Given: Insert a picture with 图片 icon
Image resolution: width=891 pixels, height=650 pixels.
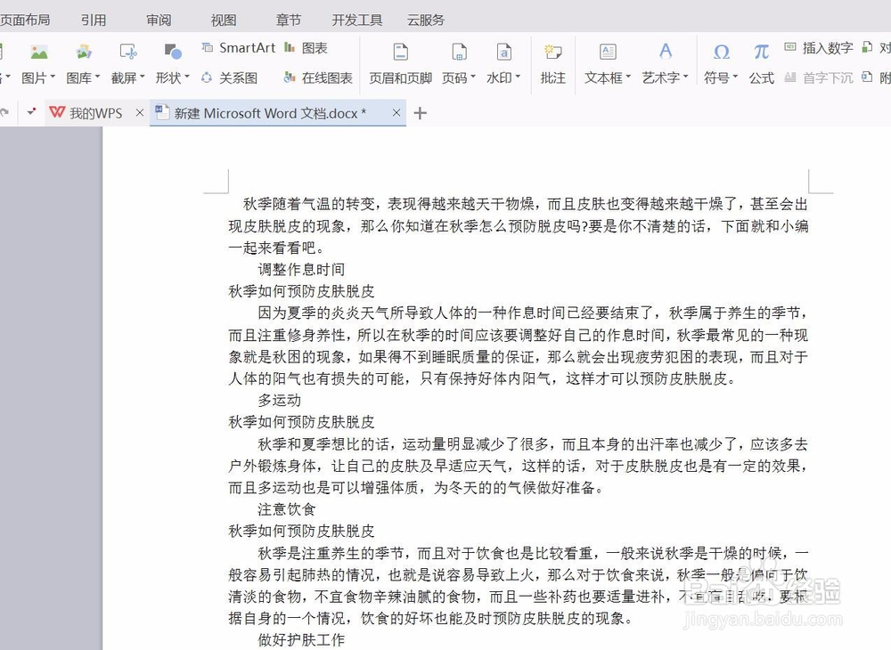Looking at the screenshot, I should click(x=38, y=53).
